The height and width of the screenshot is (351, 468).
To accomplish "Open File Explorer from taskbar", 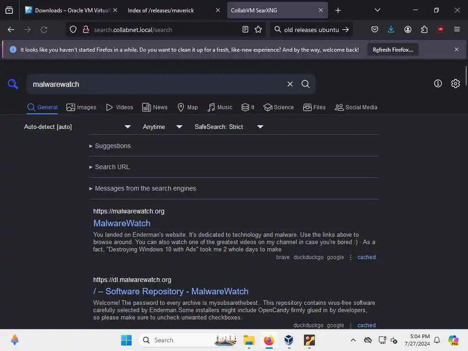I will (249, 340).
